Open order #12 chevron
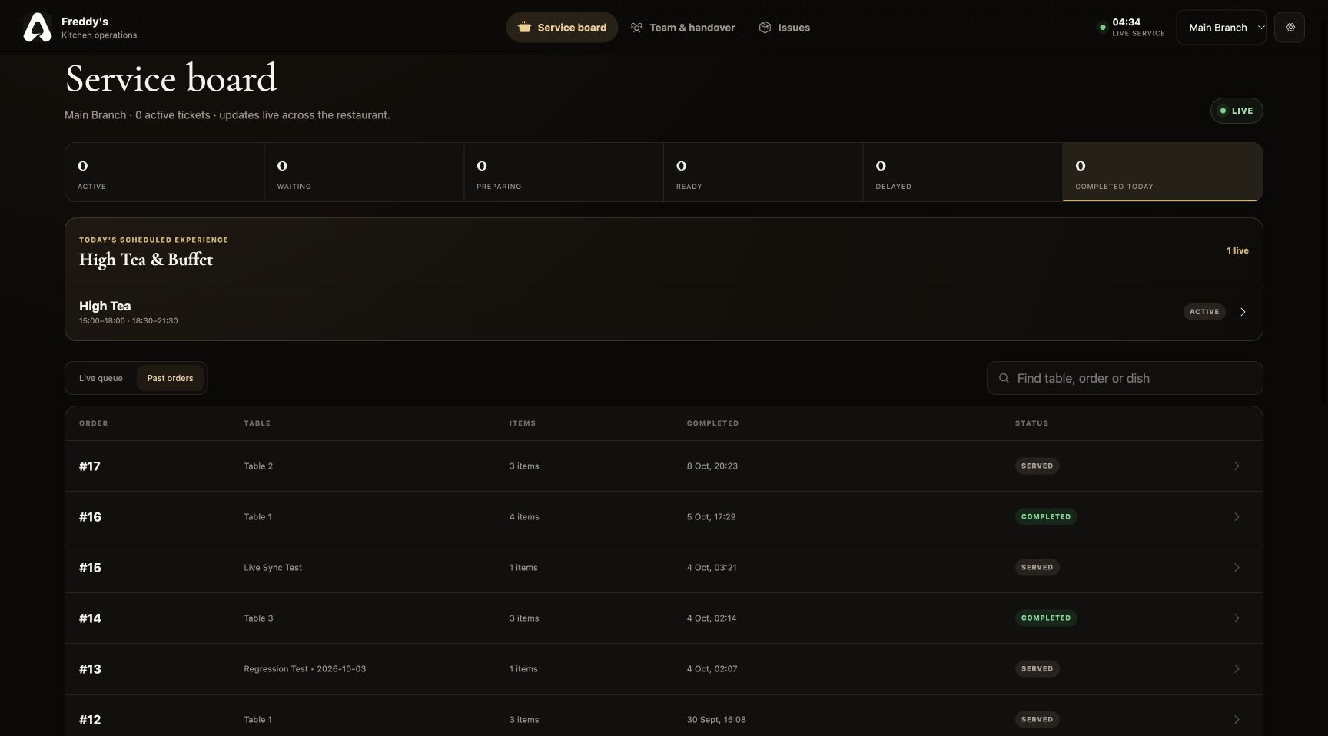 [x=1237, y=720]
